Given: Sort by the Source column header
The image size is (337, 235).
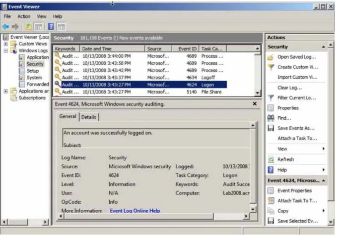Looking at the screenshot, I should click(158, 48).
